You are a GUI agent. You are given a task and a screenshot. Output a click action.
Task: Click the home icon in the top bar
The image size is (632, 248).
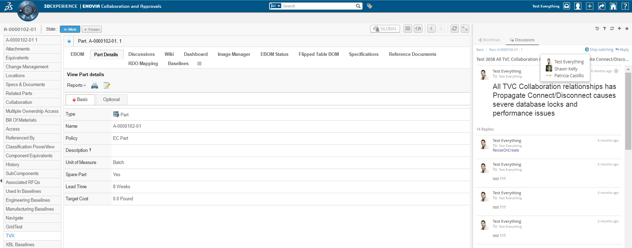[x=613, y=6]
